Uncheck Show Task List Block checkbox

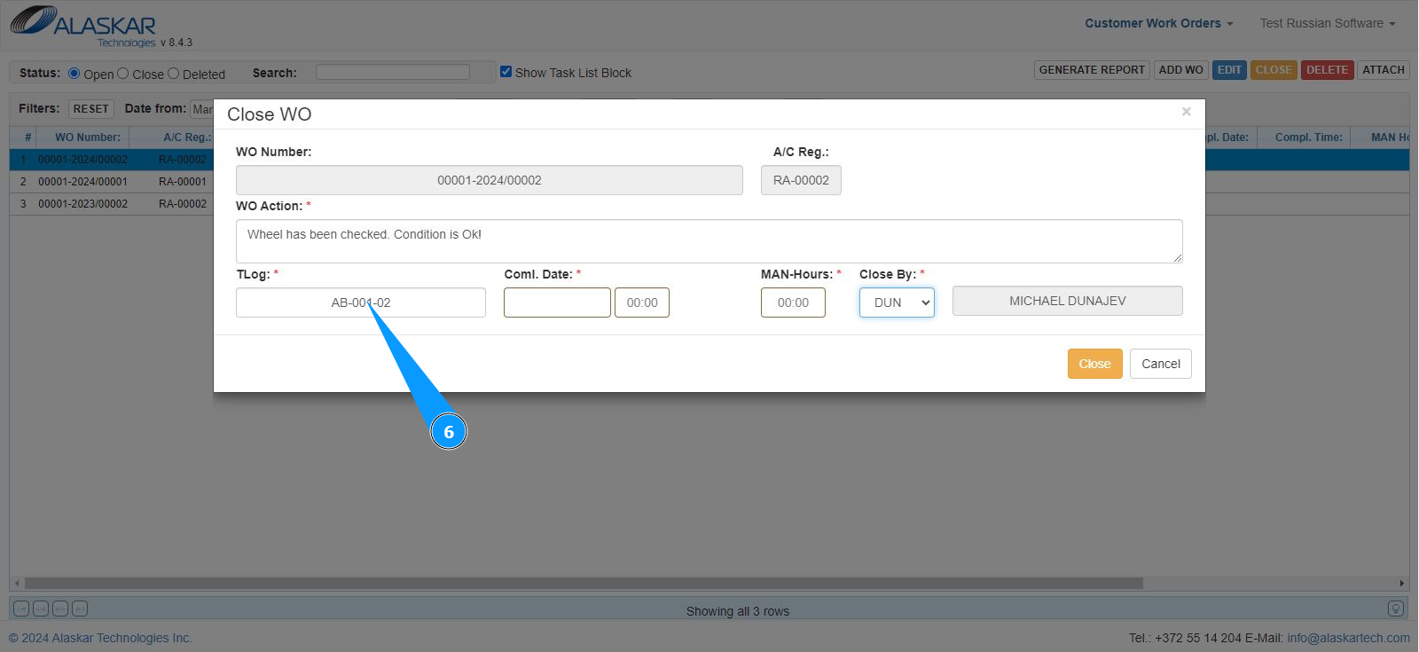pos(506,72)
